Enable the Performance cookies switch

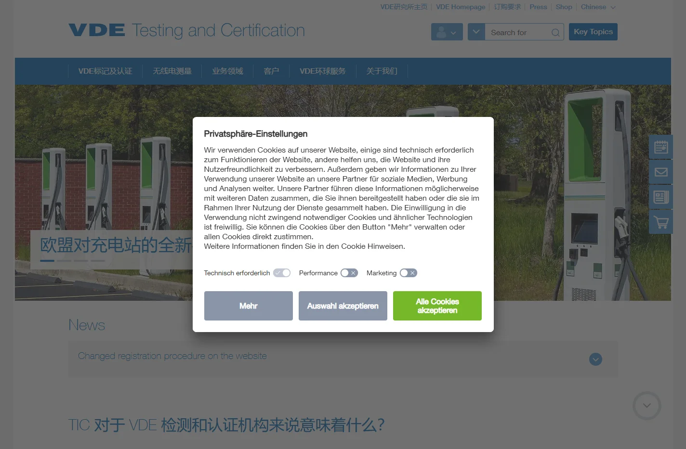[349, 273]
